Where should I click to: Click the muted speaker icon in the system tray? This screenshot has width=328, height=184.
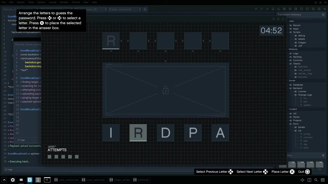(x=302, y=180)
